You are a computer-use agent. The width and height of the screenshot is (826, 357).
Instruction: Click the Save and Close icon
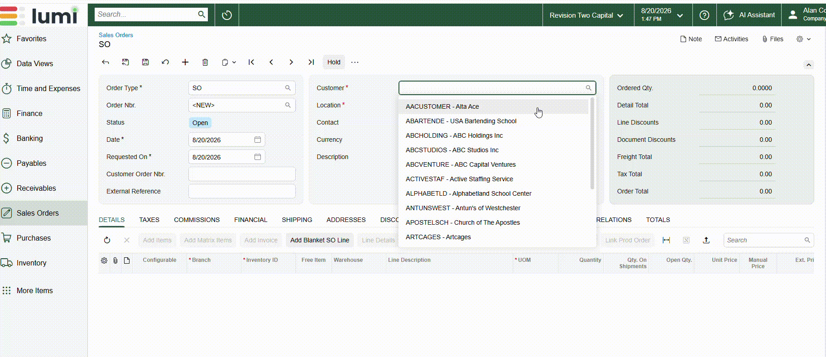tap(125, 62)
